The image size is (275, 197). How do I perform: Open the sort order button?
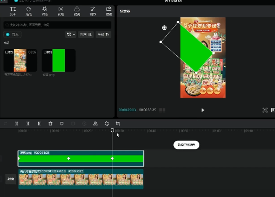tap(86, 35)
